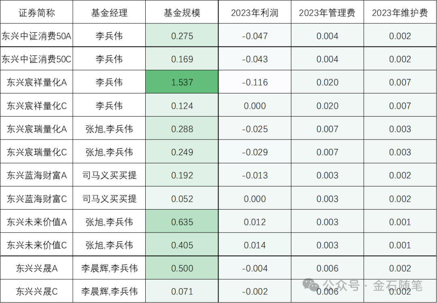The width and height of the screenshot is (437, 303).
Task: Click the cell containing 0.288
Action: pos(182,129)
